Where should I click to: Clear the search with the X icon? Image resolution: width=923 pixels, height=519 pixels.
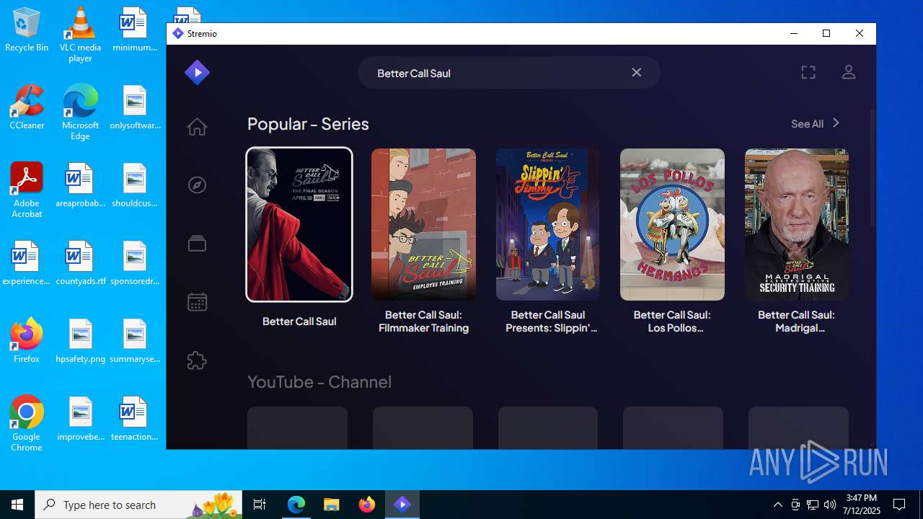click(x=636, y=72)
